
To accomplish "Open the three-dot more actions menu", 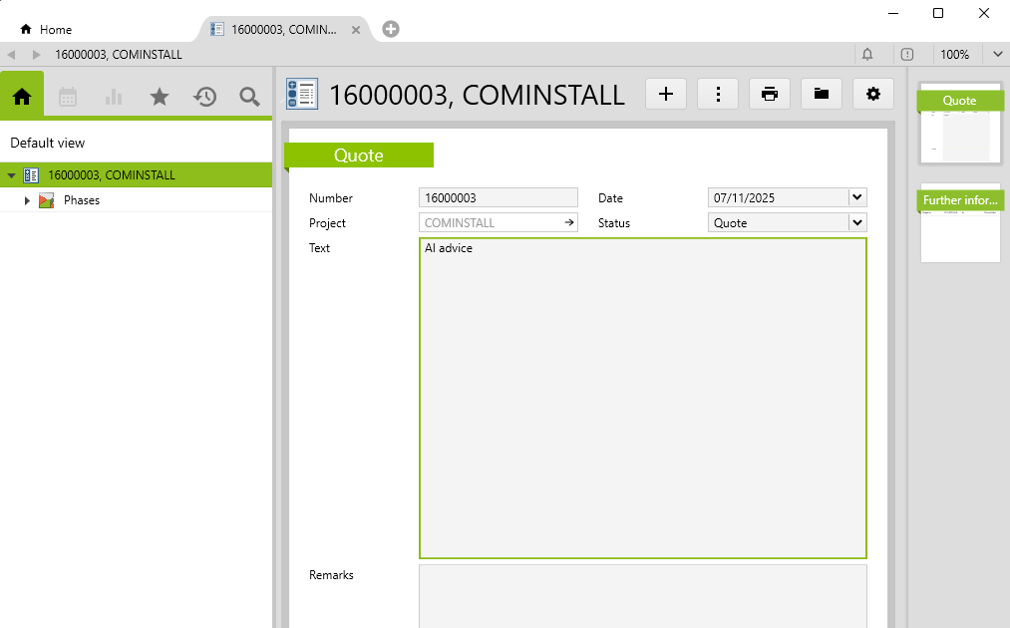I will [x=718, y=94].
